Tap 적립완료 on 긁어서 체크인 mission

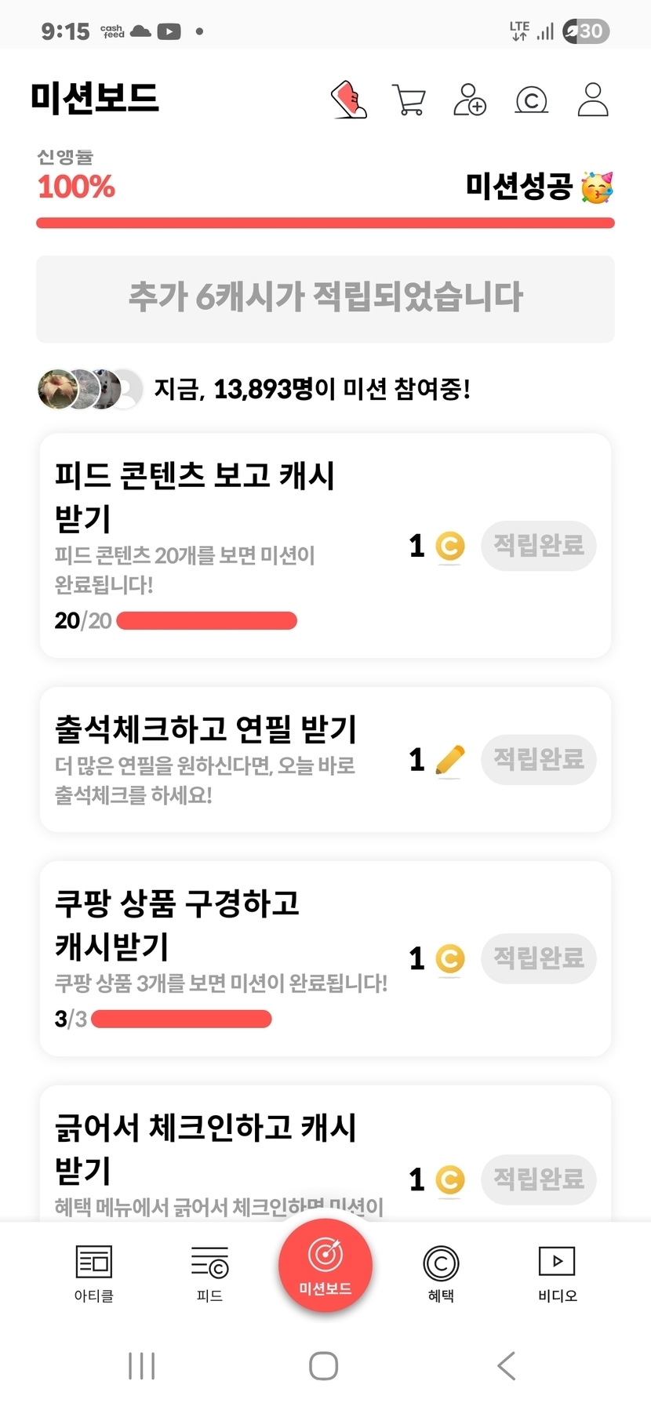click(538, 1179)
